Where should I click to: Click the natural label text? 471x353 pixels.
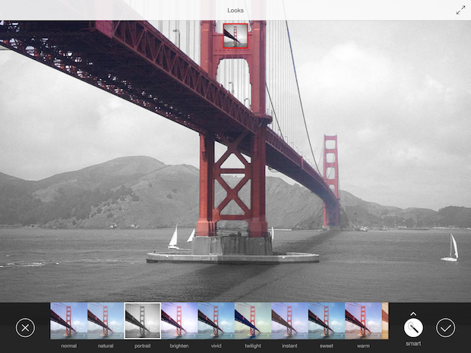click(106, 346)
